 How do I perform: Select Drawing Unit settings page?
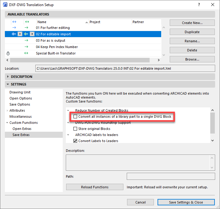(20, 92)
